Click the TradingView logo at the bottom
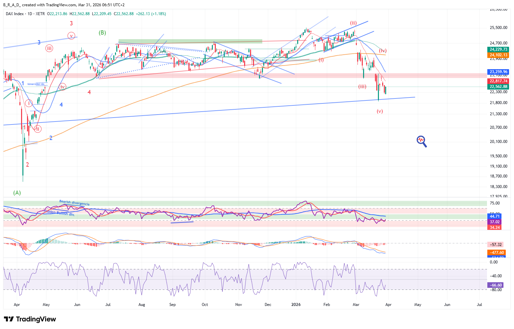514x329 pixels. pyautogui.click(x=30, y=319)
